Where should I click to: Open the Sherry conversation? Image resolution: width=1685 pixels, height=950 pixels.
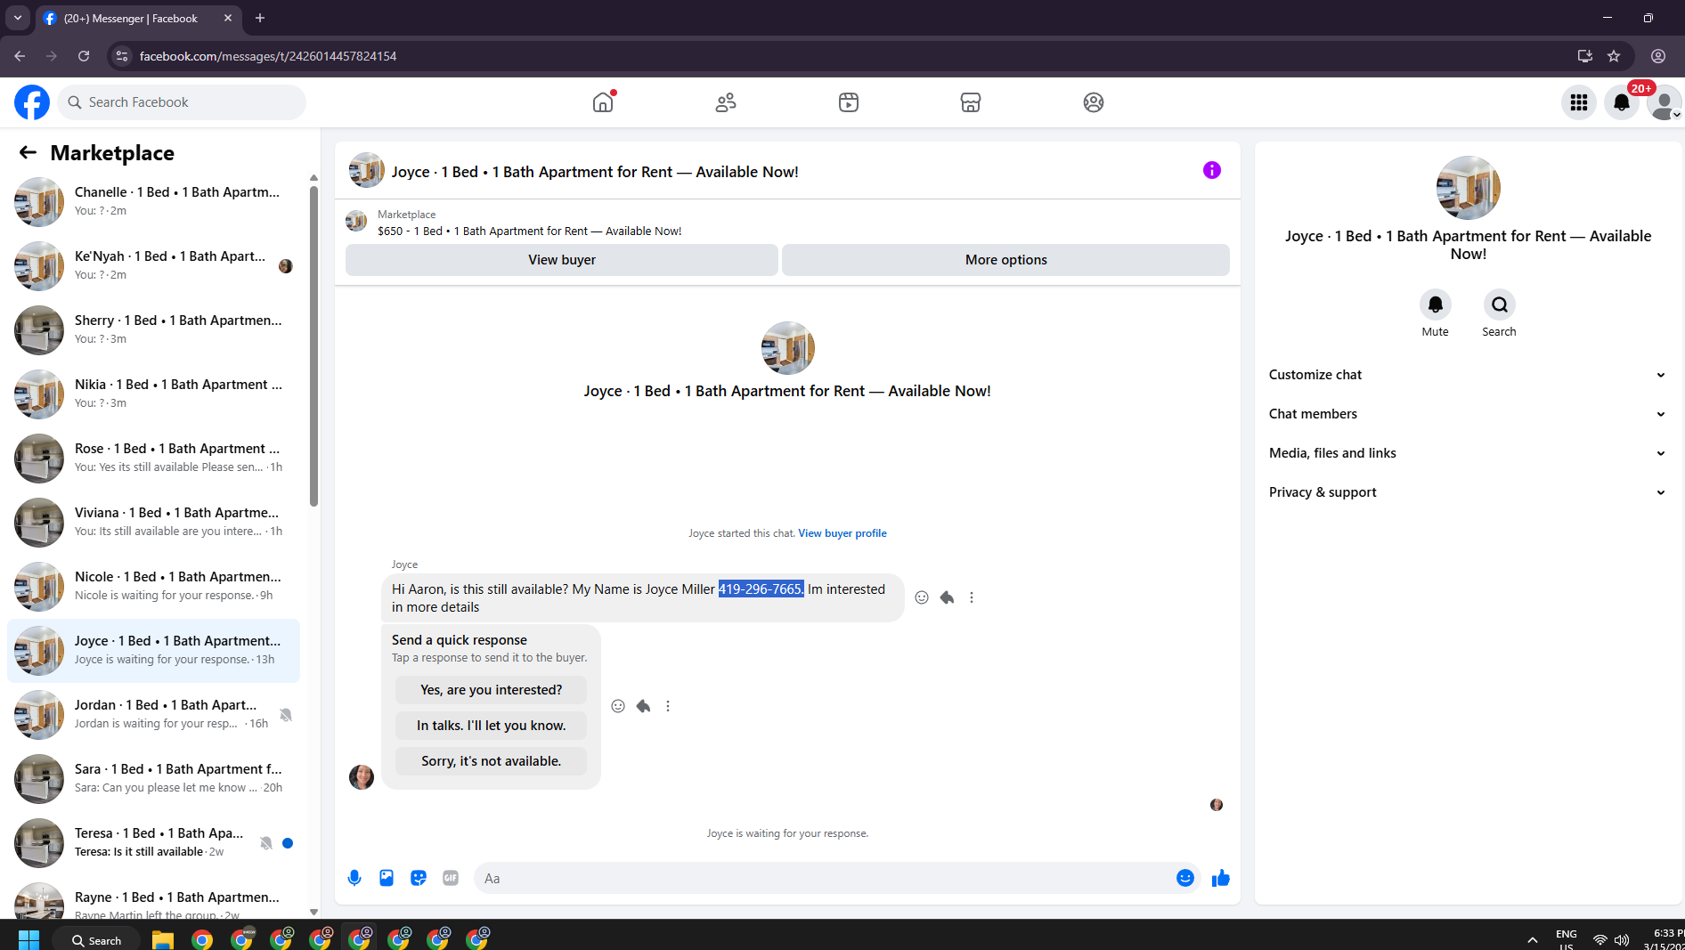(x=153, y=330)
